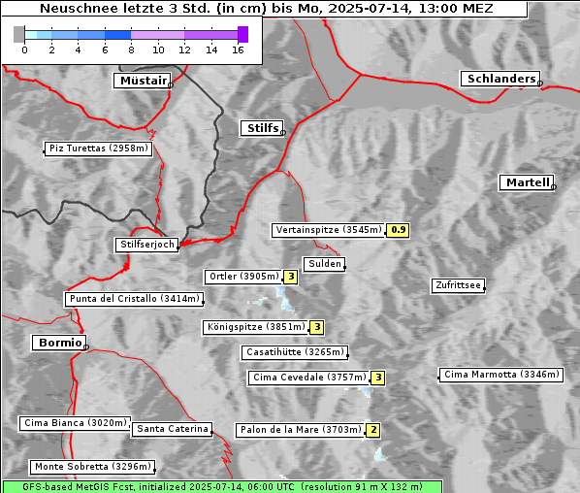Screen dimensions: 580x493
Task: Click the Zufrittsee label
Action: pos(458,285)
